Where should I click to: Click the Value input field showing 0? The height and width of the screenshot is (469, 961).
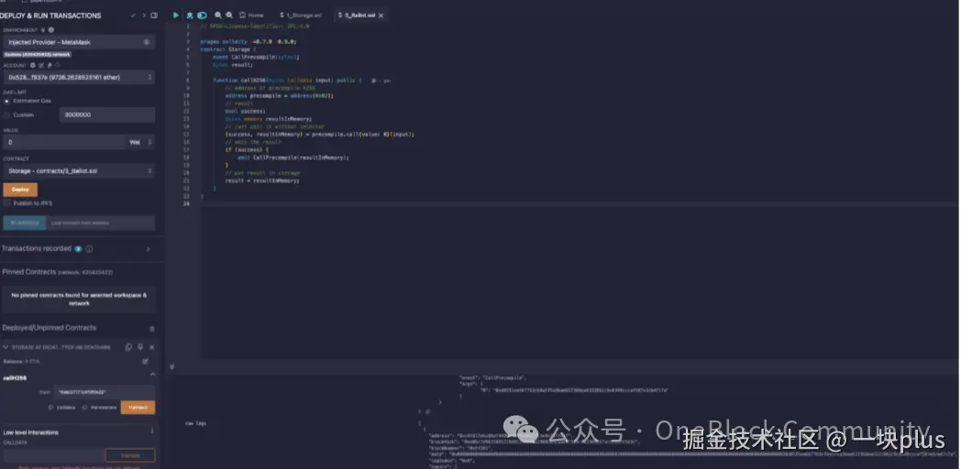[x=64, y=142]
